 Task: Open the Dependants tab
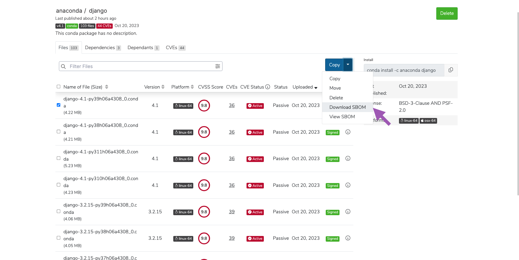(143, 48)
